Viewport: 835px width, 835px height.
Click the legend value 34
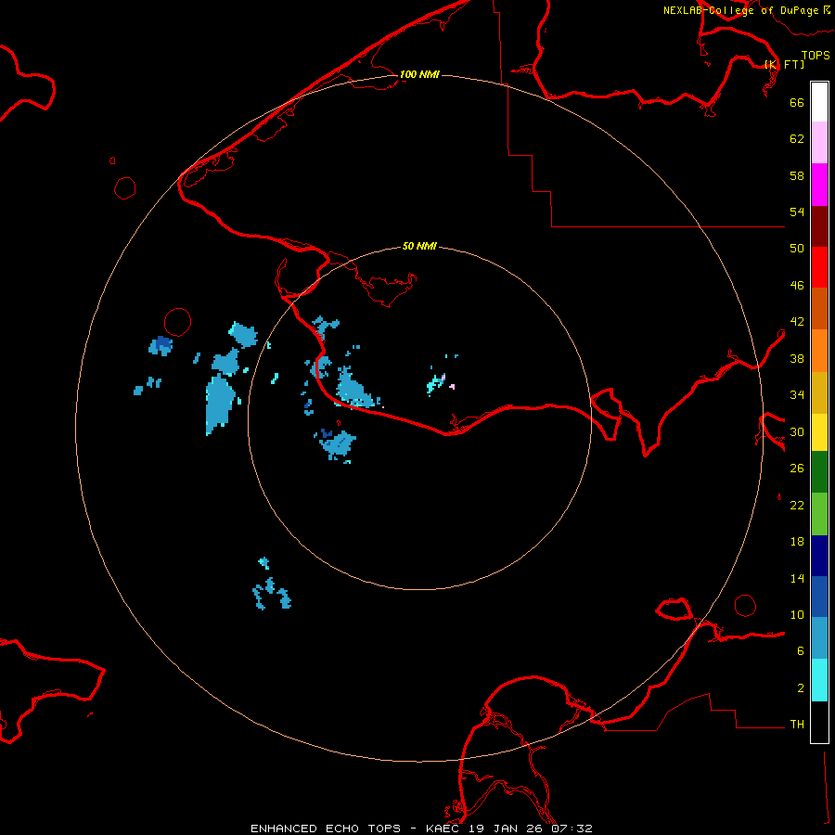[797, 394]
